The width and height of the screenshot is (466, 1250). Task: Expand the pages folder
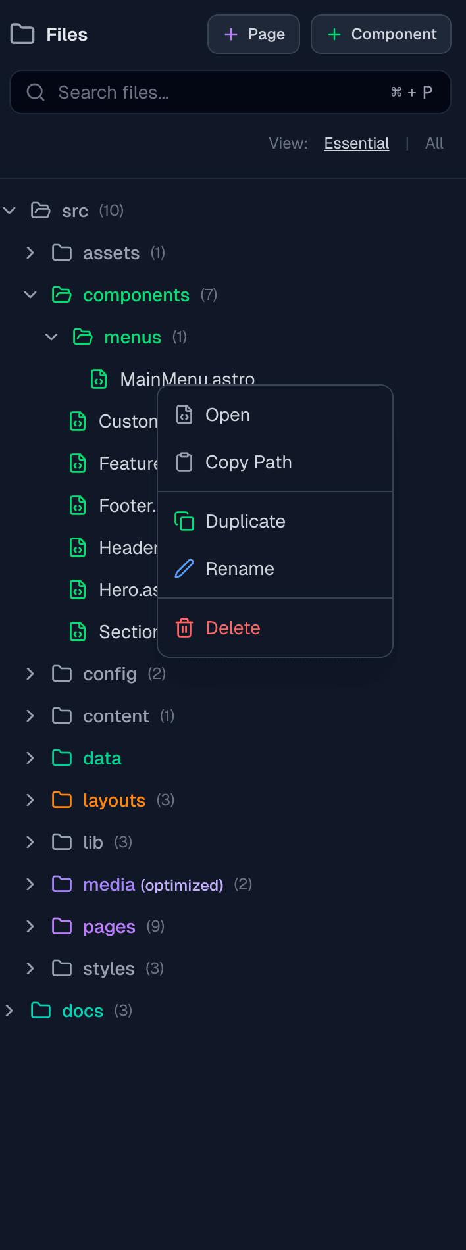coord(30,926)
